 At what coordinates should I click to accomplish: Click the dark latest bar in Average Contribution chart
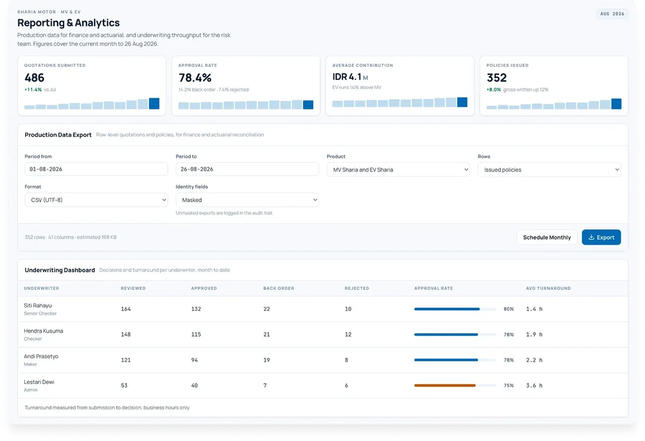(462, 102)
